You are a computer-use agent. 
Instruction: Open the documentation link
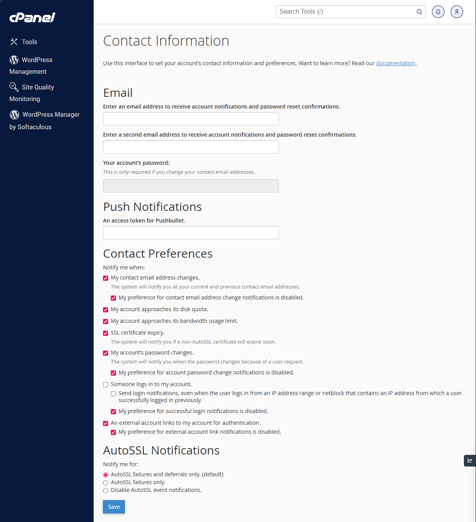[395, 63]
